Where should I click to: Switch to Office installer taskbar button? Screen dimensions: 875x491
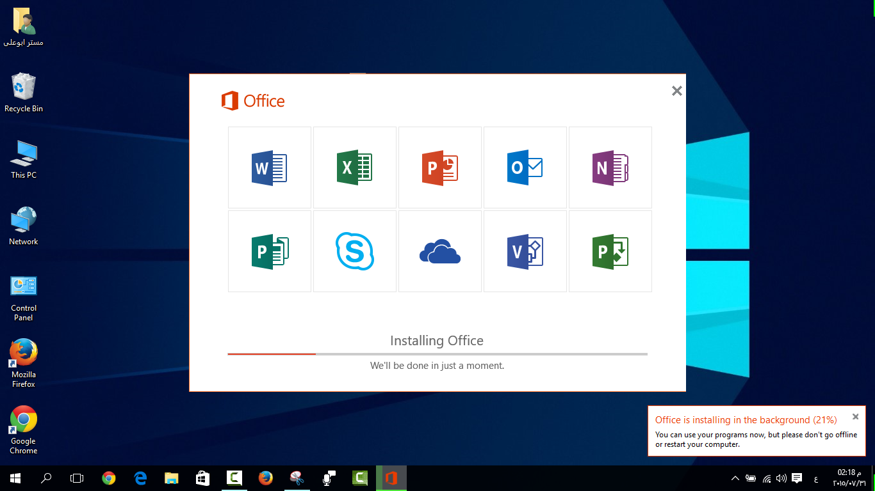click(391, 478)
